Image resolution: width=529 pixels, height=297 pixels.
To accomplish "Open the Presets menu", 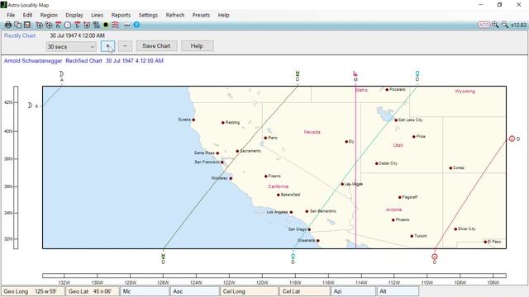I will [201, 15].
